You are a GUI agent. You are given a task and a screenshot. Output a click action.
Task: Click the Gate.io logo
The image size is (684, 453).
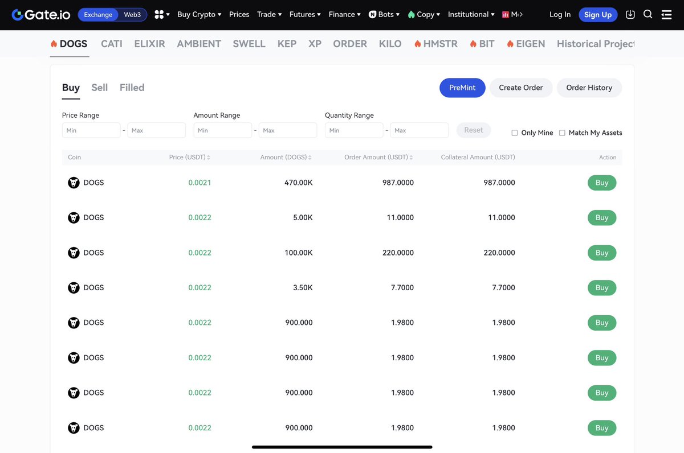[40, 15]
